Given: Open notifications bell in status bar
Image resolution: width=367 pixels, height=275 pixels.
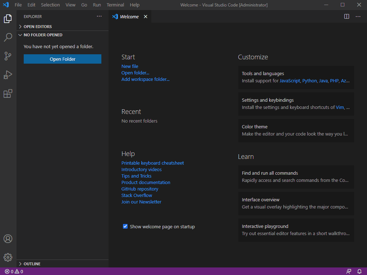Looking at the screenshot, I should point(359,271).
